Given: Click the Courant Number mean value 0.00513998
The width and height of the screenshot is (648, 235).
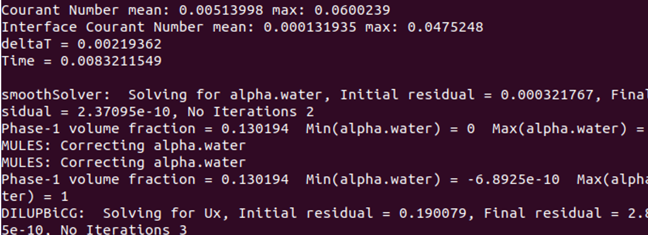Looking at the screenshot, I should click(221, 10).
